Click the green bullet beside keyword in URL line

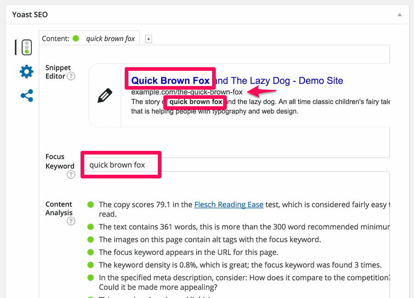click(91, 252)
